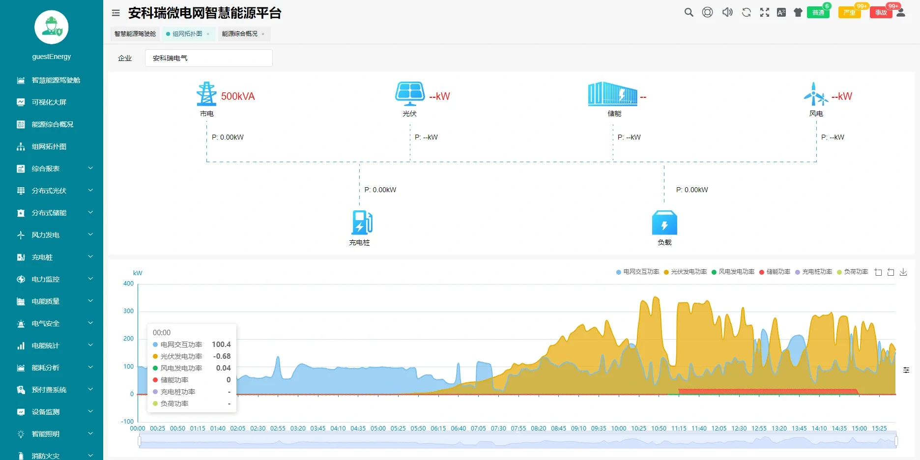Click the theme skin icon
The width and height of the screenshot is (920, 460).
tap(797, 12)
